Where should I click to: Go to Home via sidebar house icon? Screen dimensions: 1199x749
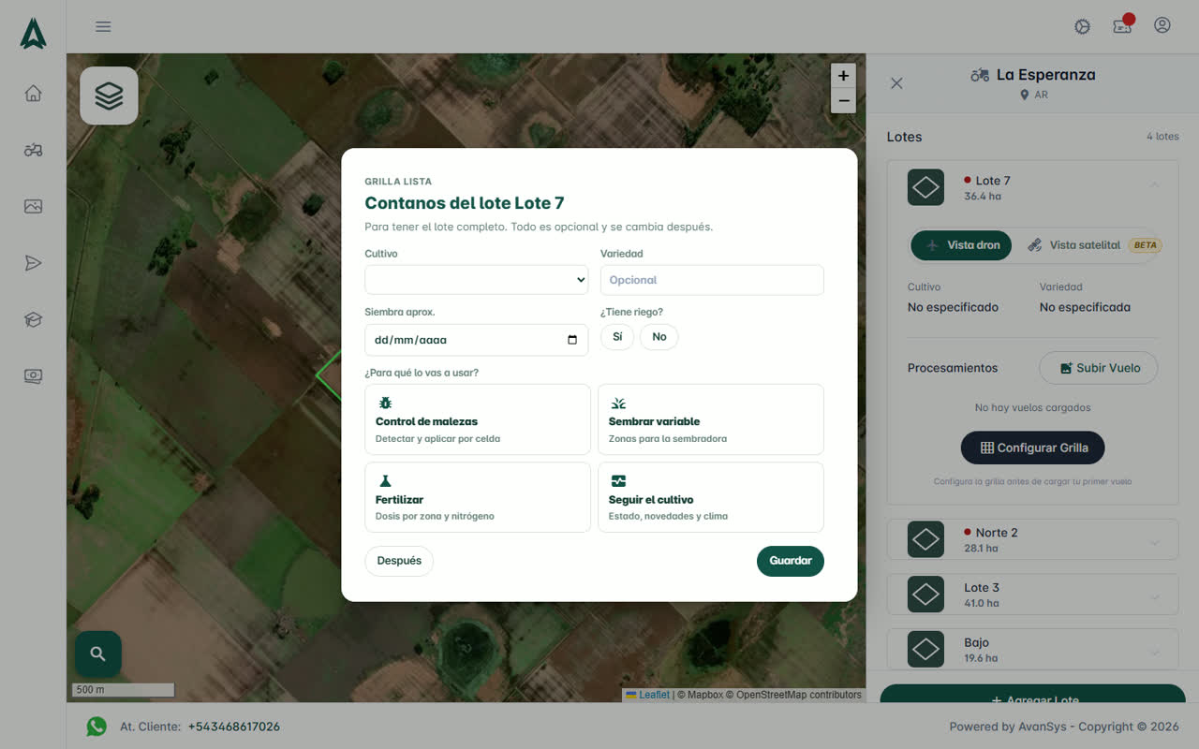pyautogui.click(x=33, y=93)
